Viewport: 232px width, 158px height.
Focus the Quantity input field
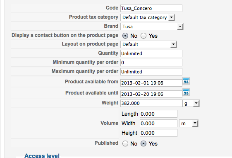(x=151, y=53)
